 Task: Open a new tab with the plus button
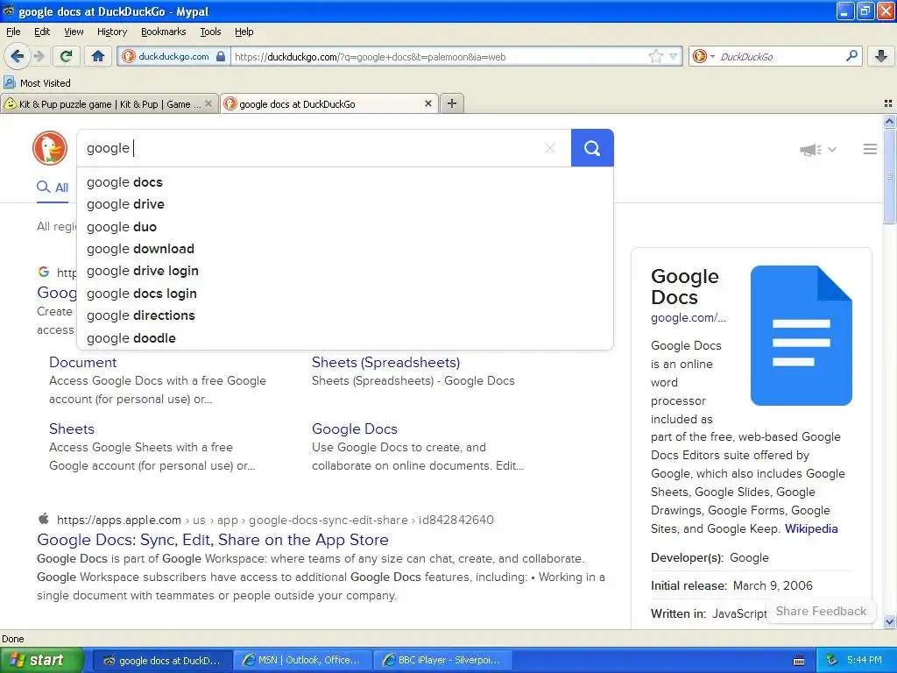(x=452, y=103)
